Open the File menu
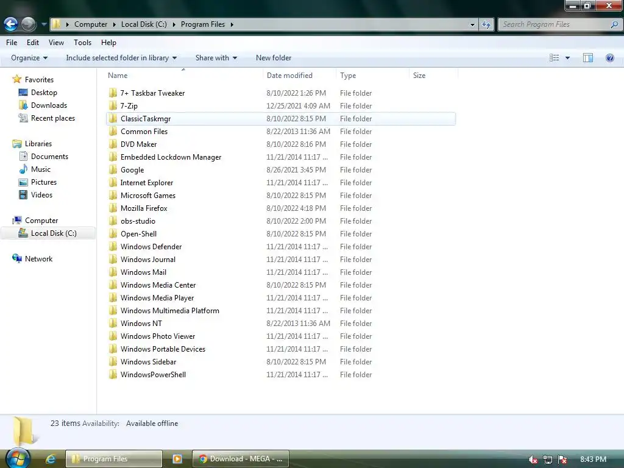The image size is (624, 468). [x=12, y=43]
